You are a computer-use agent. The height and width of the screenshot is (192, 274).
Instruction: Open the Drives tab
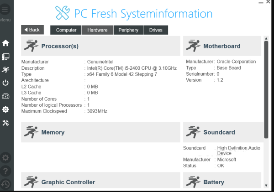tap(156, 30)
